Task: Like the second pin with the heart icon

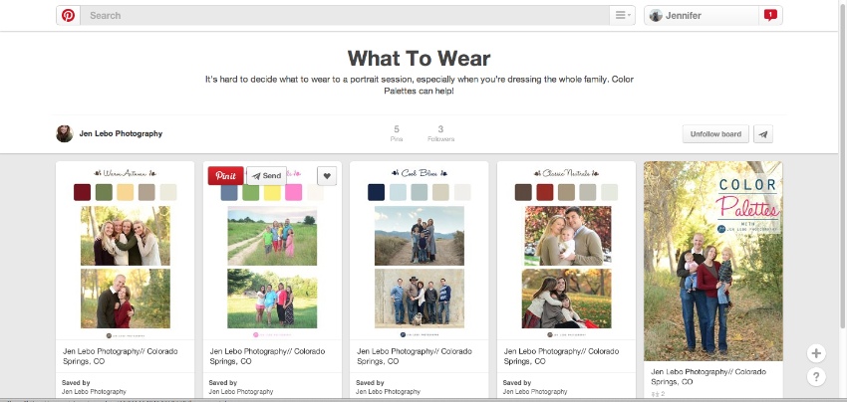Action: (x=327, y=176)
